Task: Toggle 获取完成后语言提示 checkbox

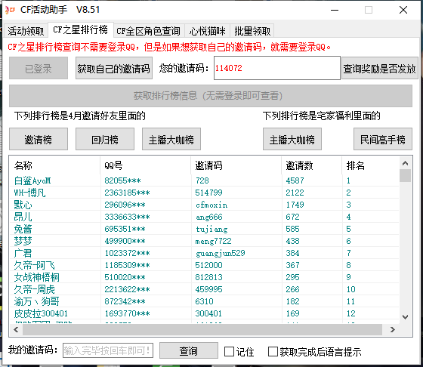Action: coord(273,351)
